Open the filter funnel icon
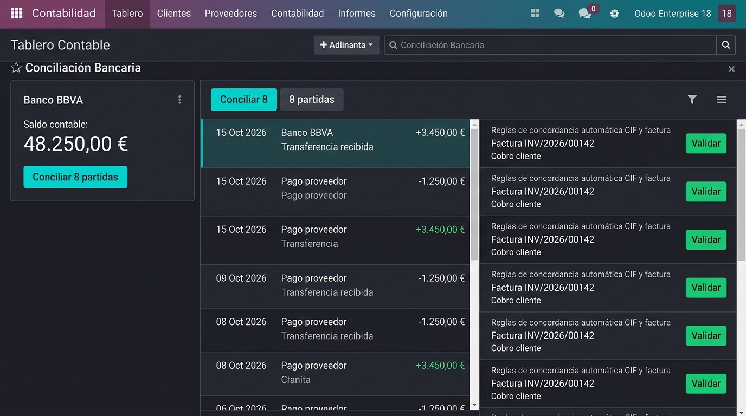This screenshot has height=416, width=746. pos(692,100)
